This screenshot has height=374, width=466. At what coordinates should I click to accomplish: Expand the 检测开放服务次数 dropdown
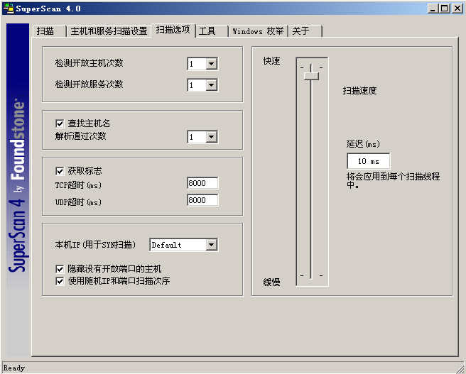[x=211, y=85]
